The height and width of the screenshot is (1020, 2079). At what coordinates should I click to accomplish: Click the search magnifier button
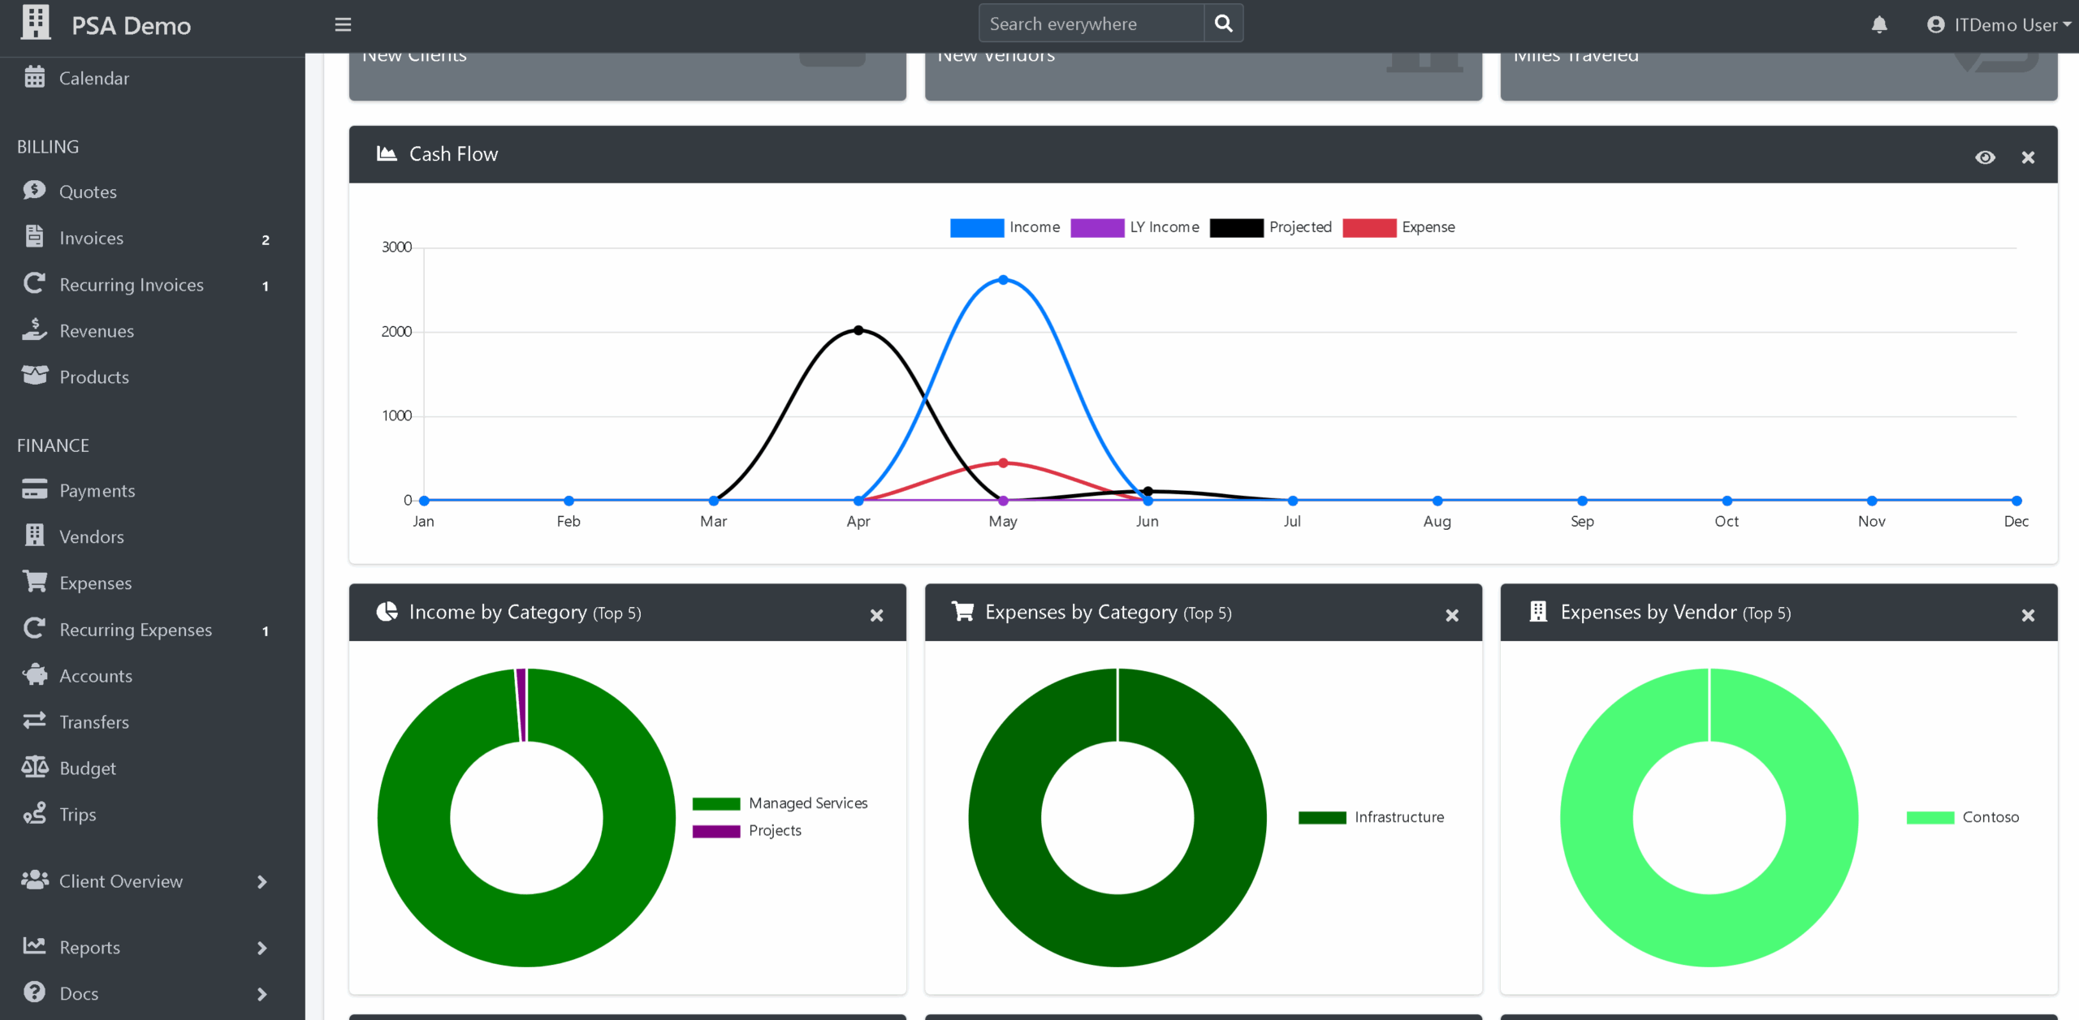pos(1223,24)
